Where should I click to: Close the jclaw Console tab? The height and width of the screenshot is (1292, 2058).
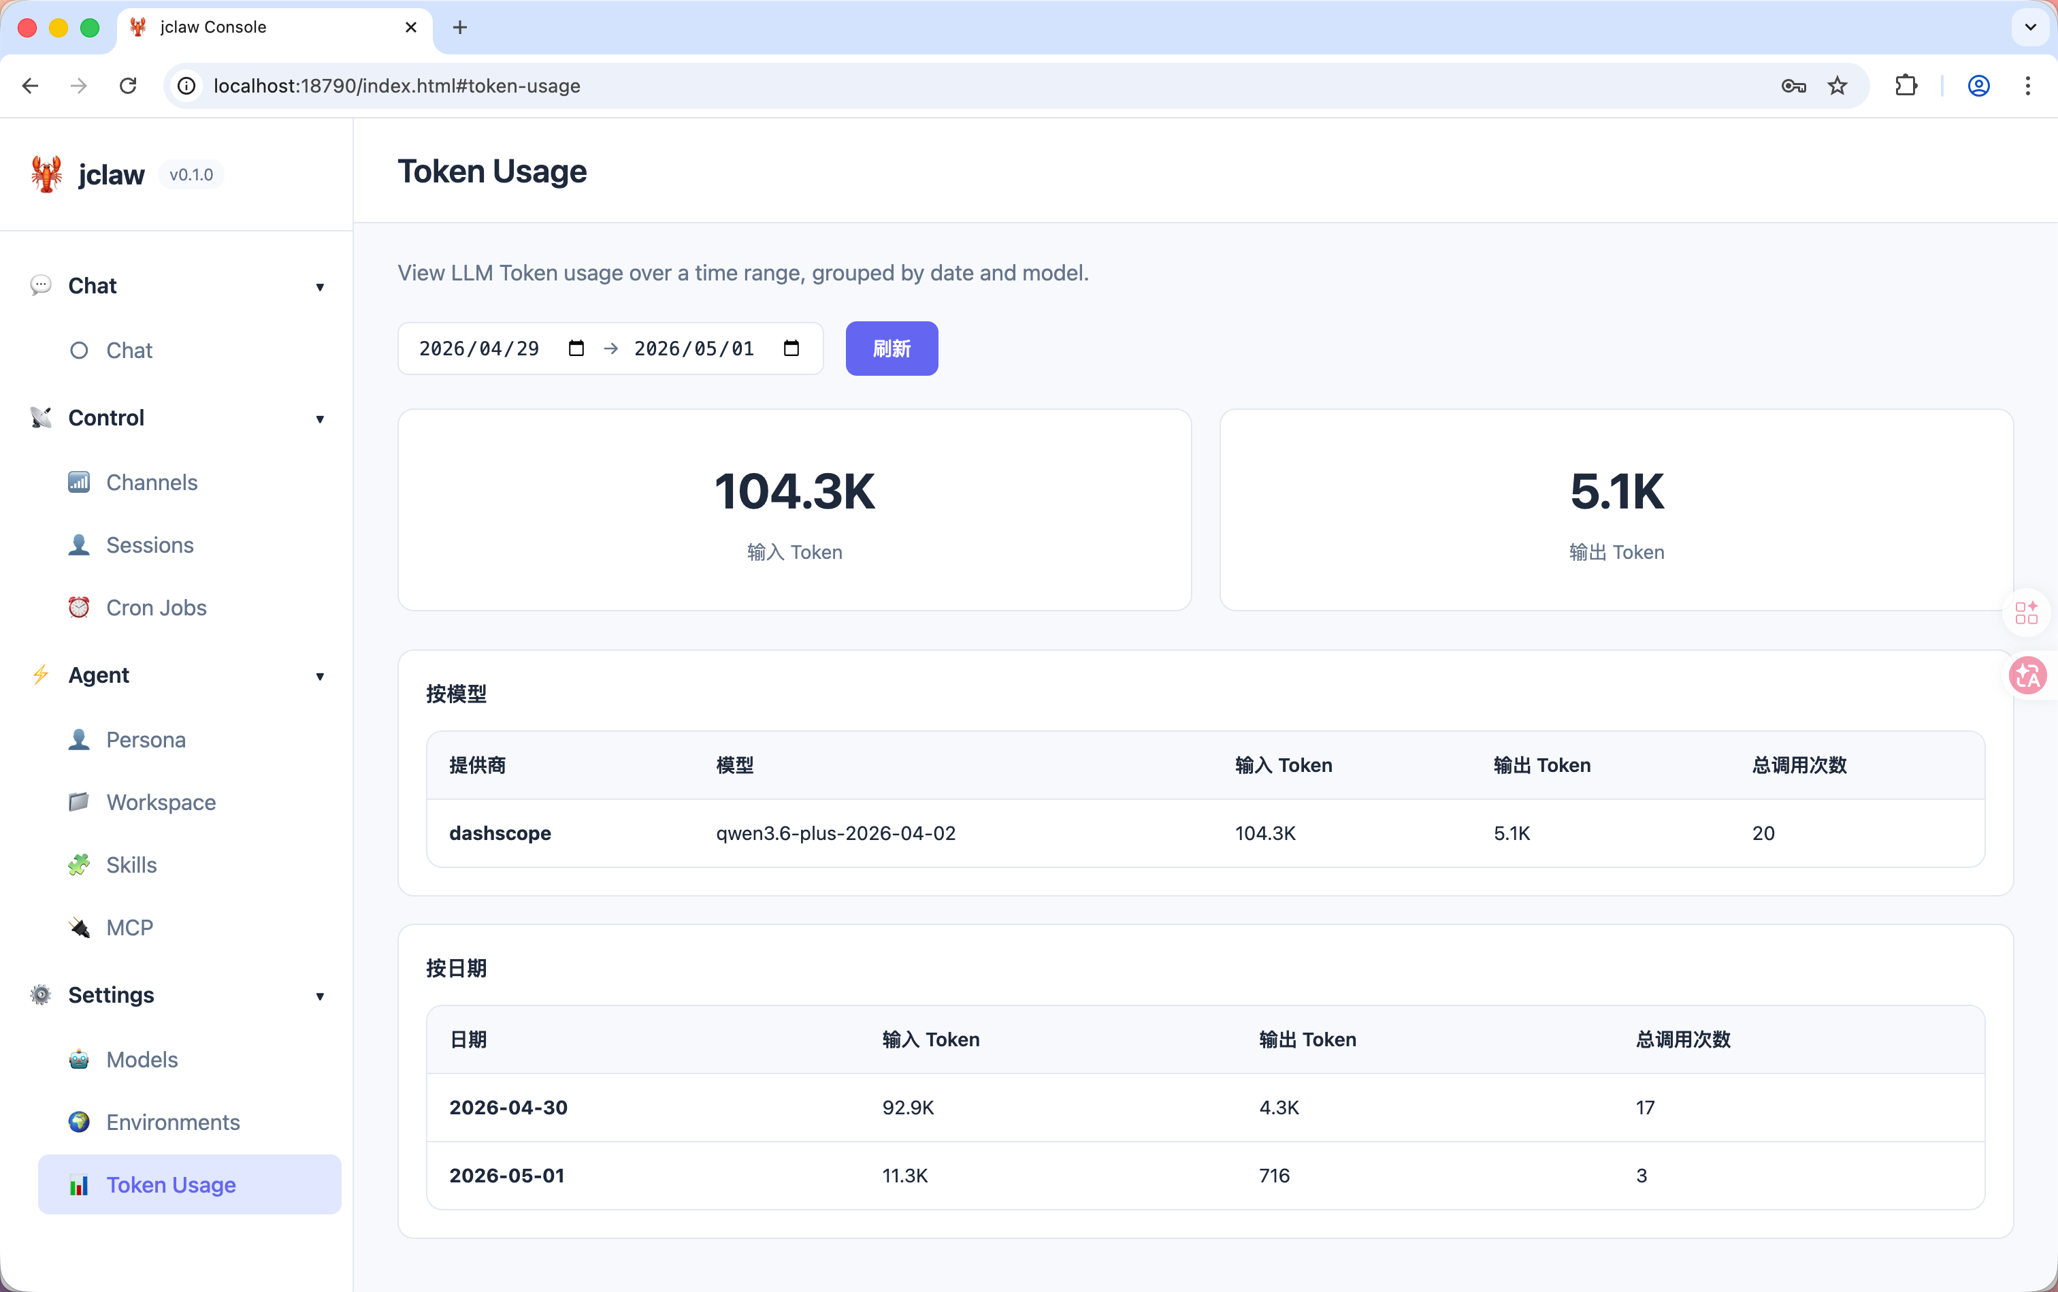pyautogui.click(x=411, y=27)
